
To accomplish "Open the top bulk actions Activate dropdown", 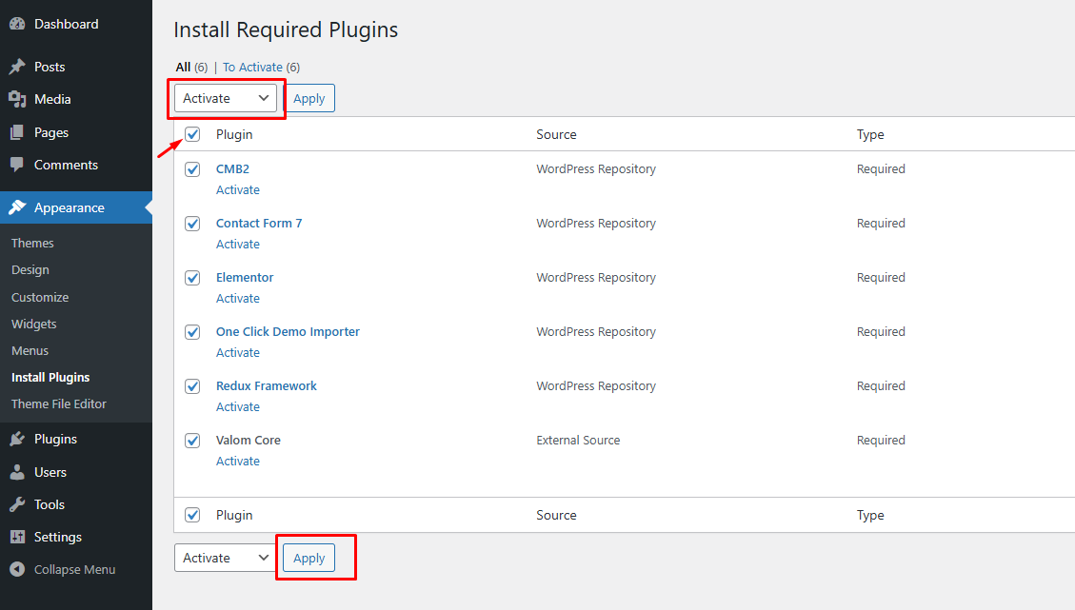I will point(225,98).
